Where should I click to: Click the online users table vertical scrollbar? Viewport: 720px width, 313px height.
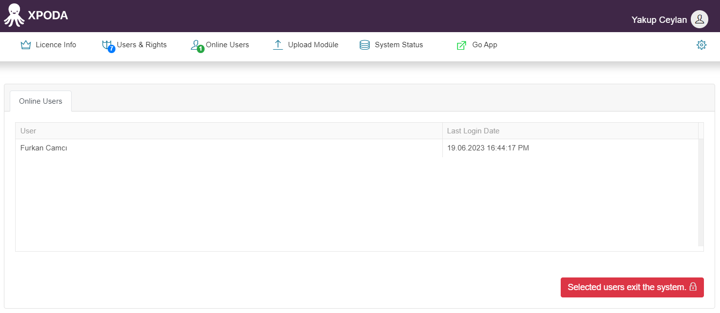click(x=701, y=193)
